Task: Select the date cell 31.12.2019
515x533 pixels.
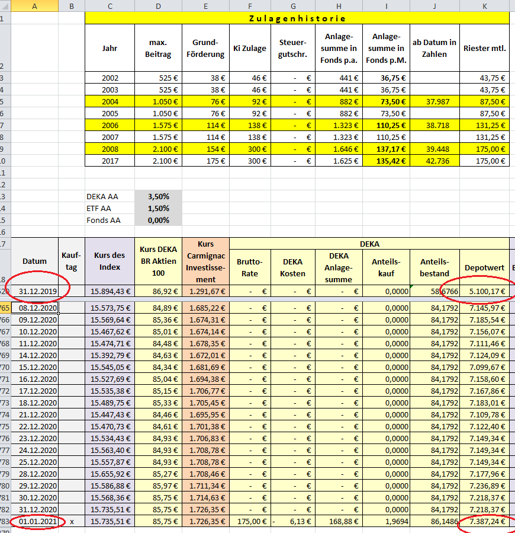Action: point(35,291)
